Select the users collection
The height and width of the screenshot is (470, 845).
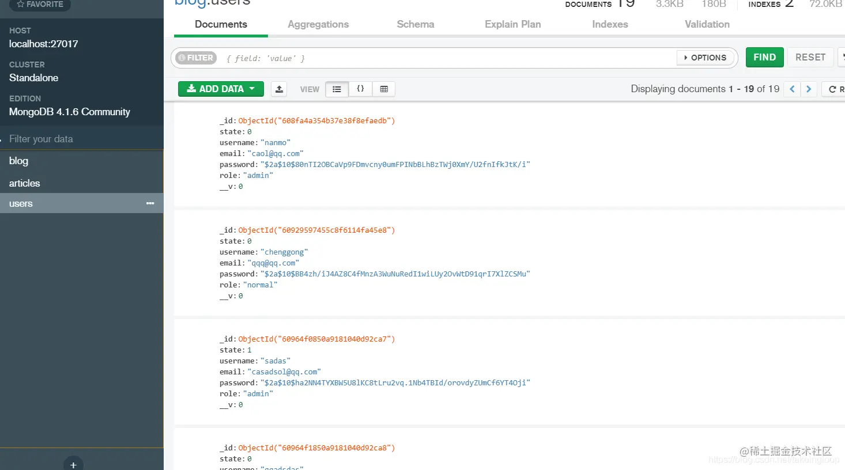tap(82, 203)
